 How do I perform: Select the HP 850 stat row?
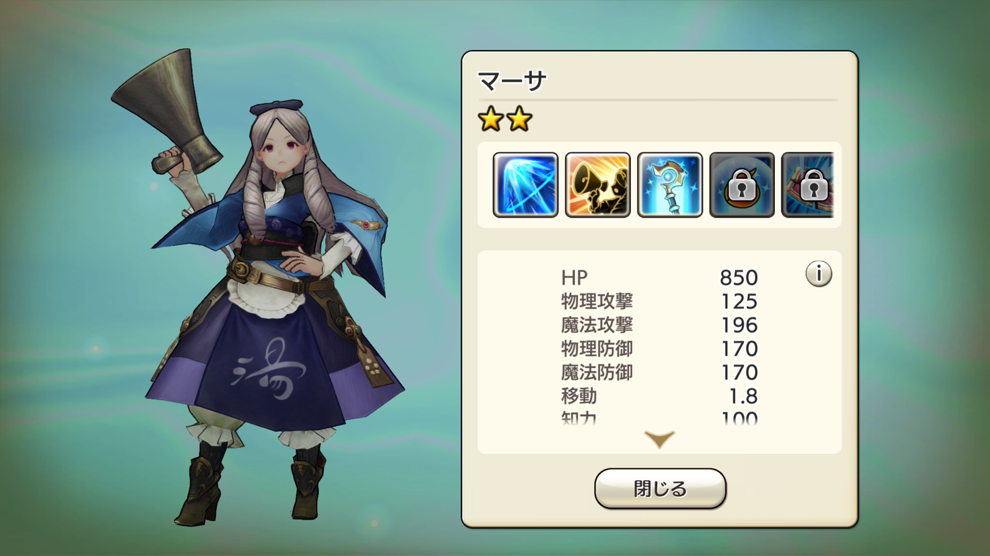click(x=659, y=278)
